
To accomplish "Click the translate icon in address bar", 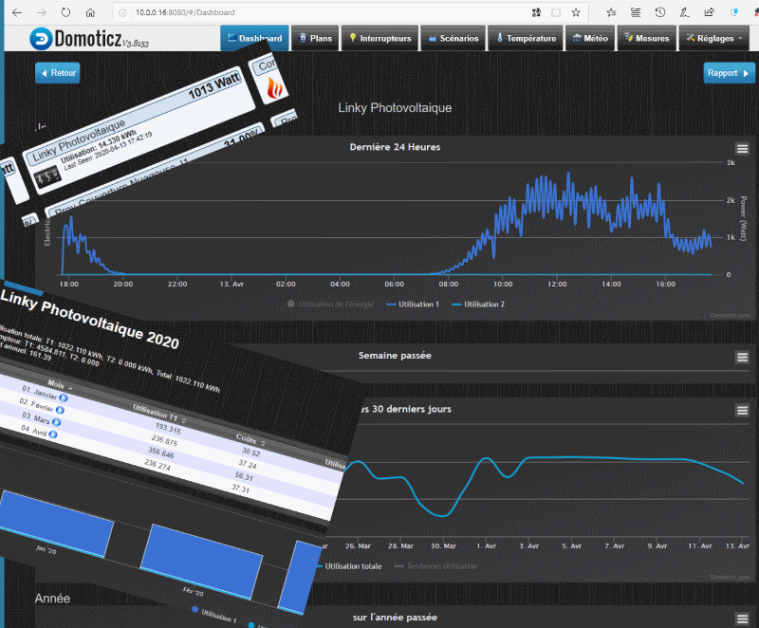I will [x=536, y=12].
